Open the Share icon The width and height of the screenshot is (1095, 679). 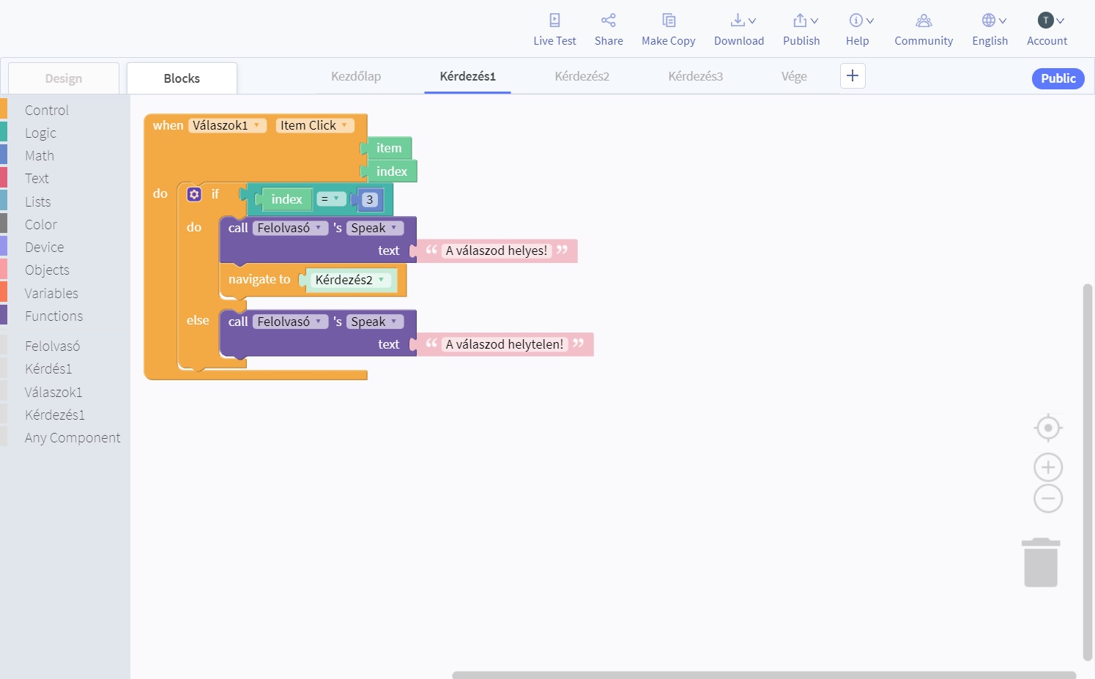(x=608, y=21)
